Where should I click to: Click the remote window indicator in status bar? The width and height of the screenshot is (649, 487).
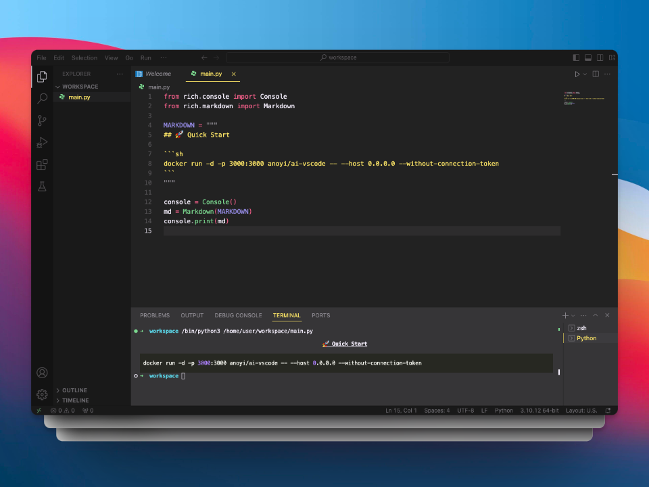pos(39,411)
